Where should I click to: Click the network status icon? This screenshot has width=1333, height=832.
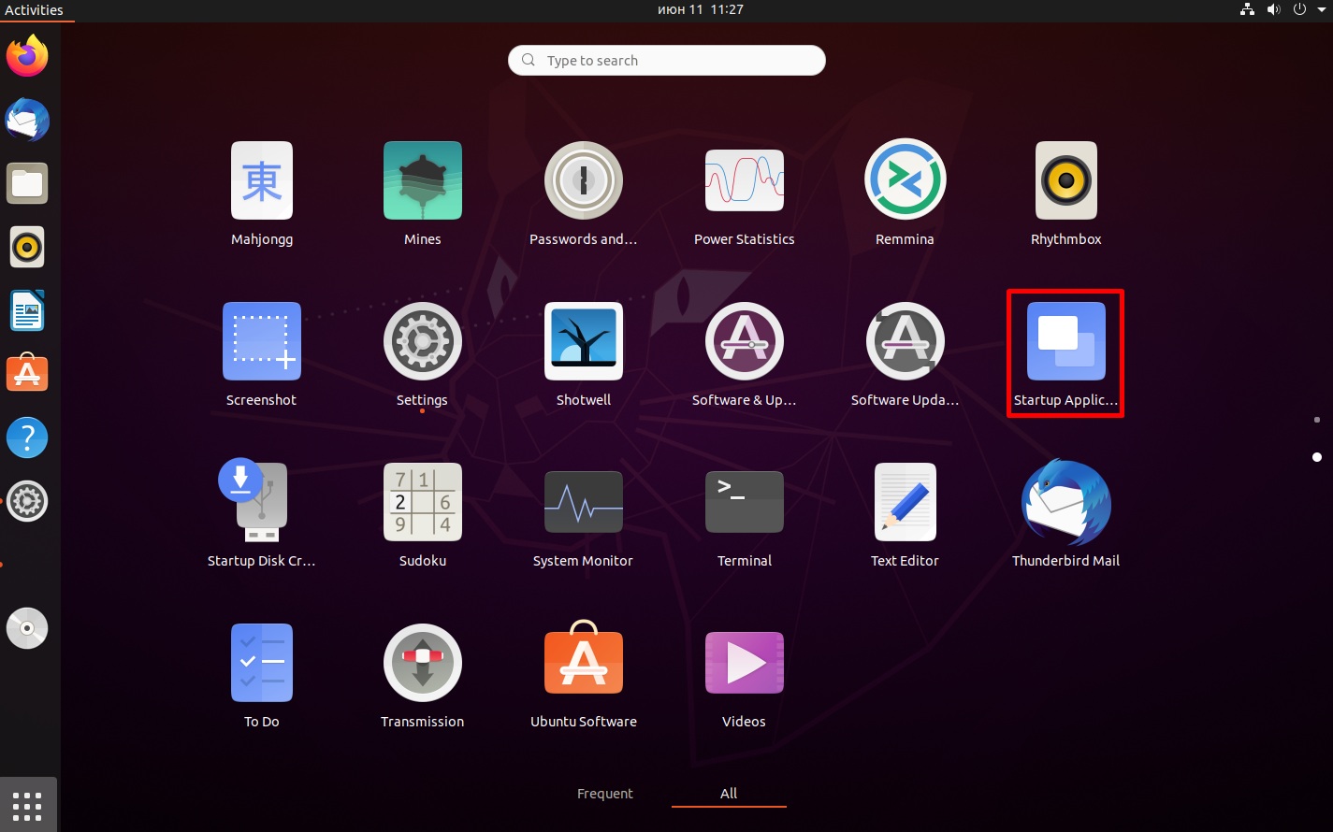click(x=1247, y=10)
